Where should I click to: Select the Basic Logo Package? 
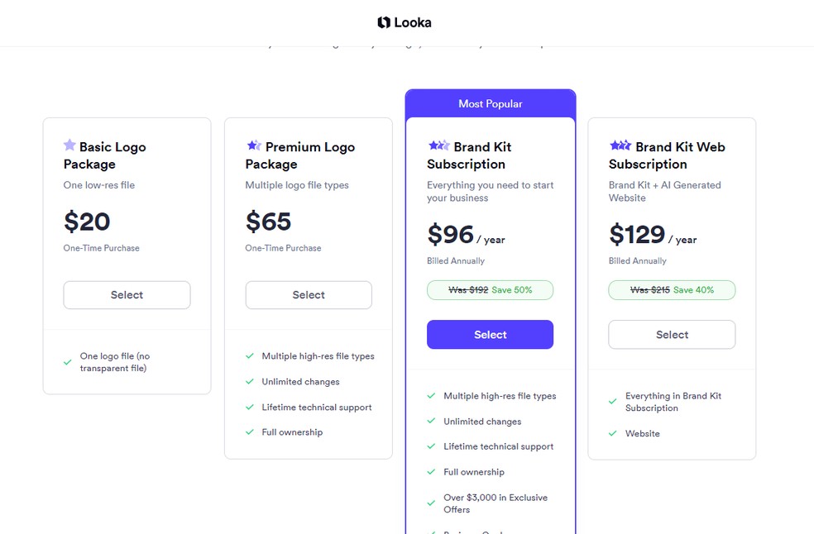click(x=127, y=295)
